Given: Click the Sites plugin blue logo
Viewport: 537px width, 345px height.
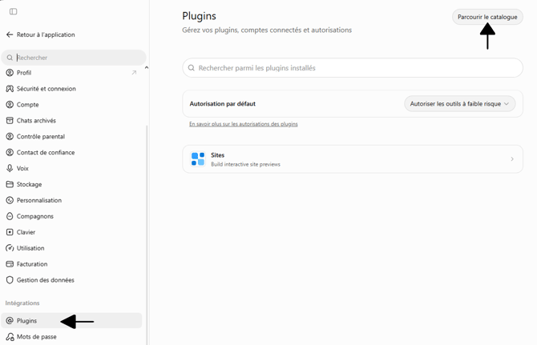Looking at the screenshot, I should (198, 159).
